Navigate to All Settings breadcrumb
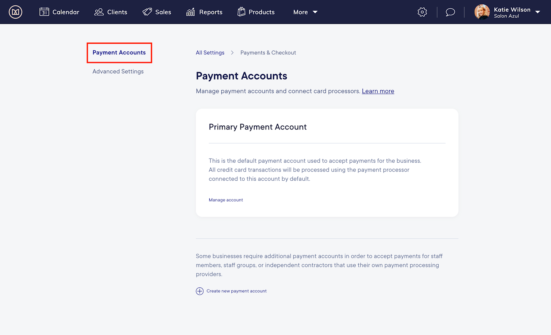Screen dimensions: 551x335 click(210, 52)
